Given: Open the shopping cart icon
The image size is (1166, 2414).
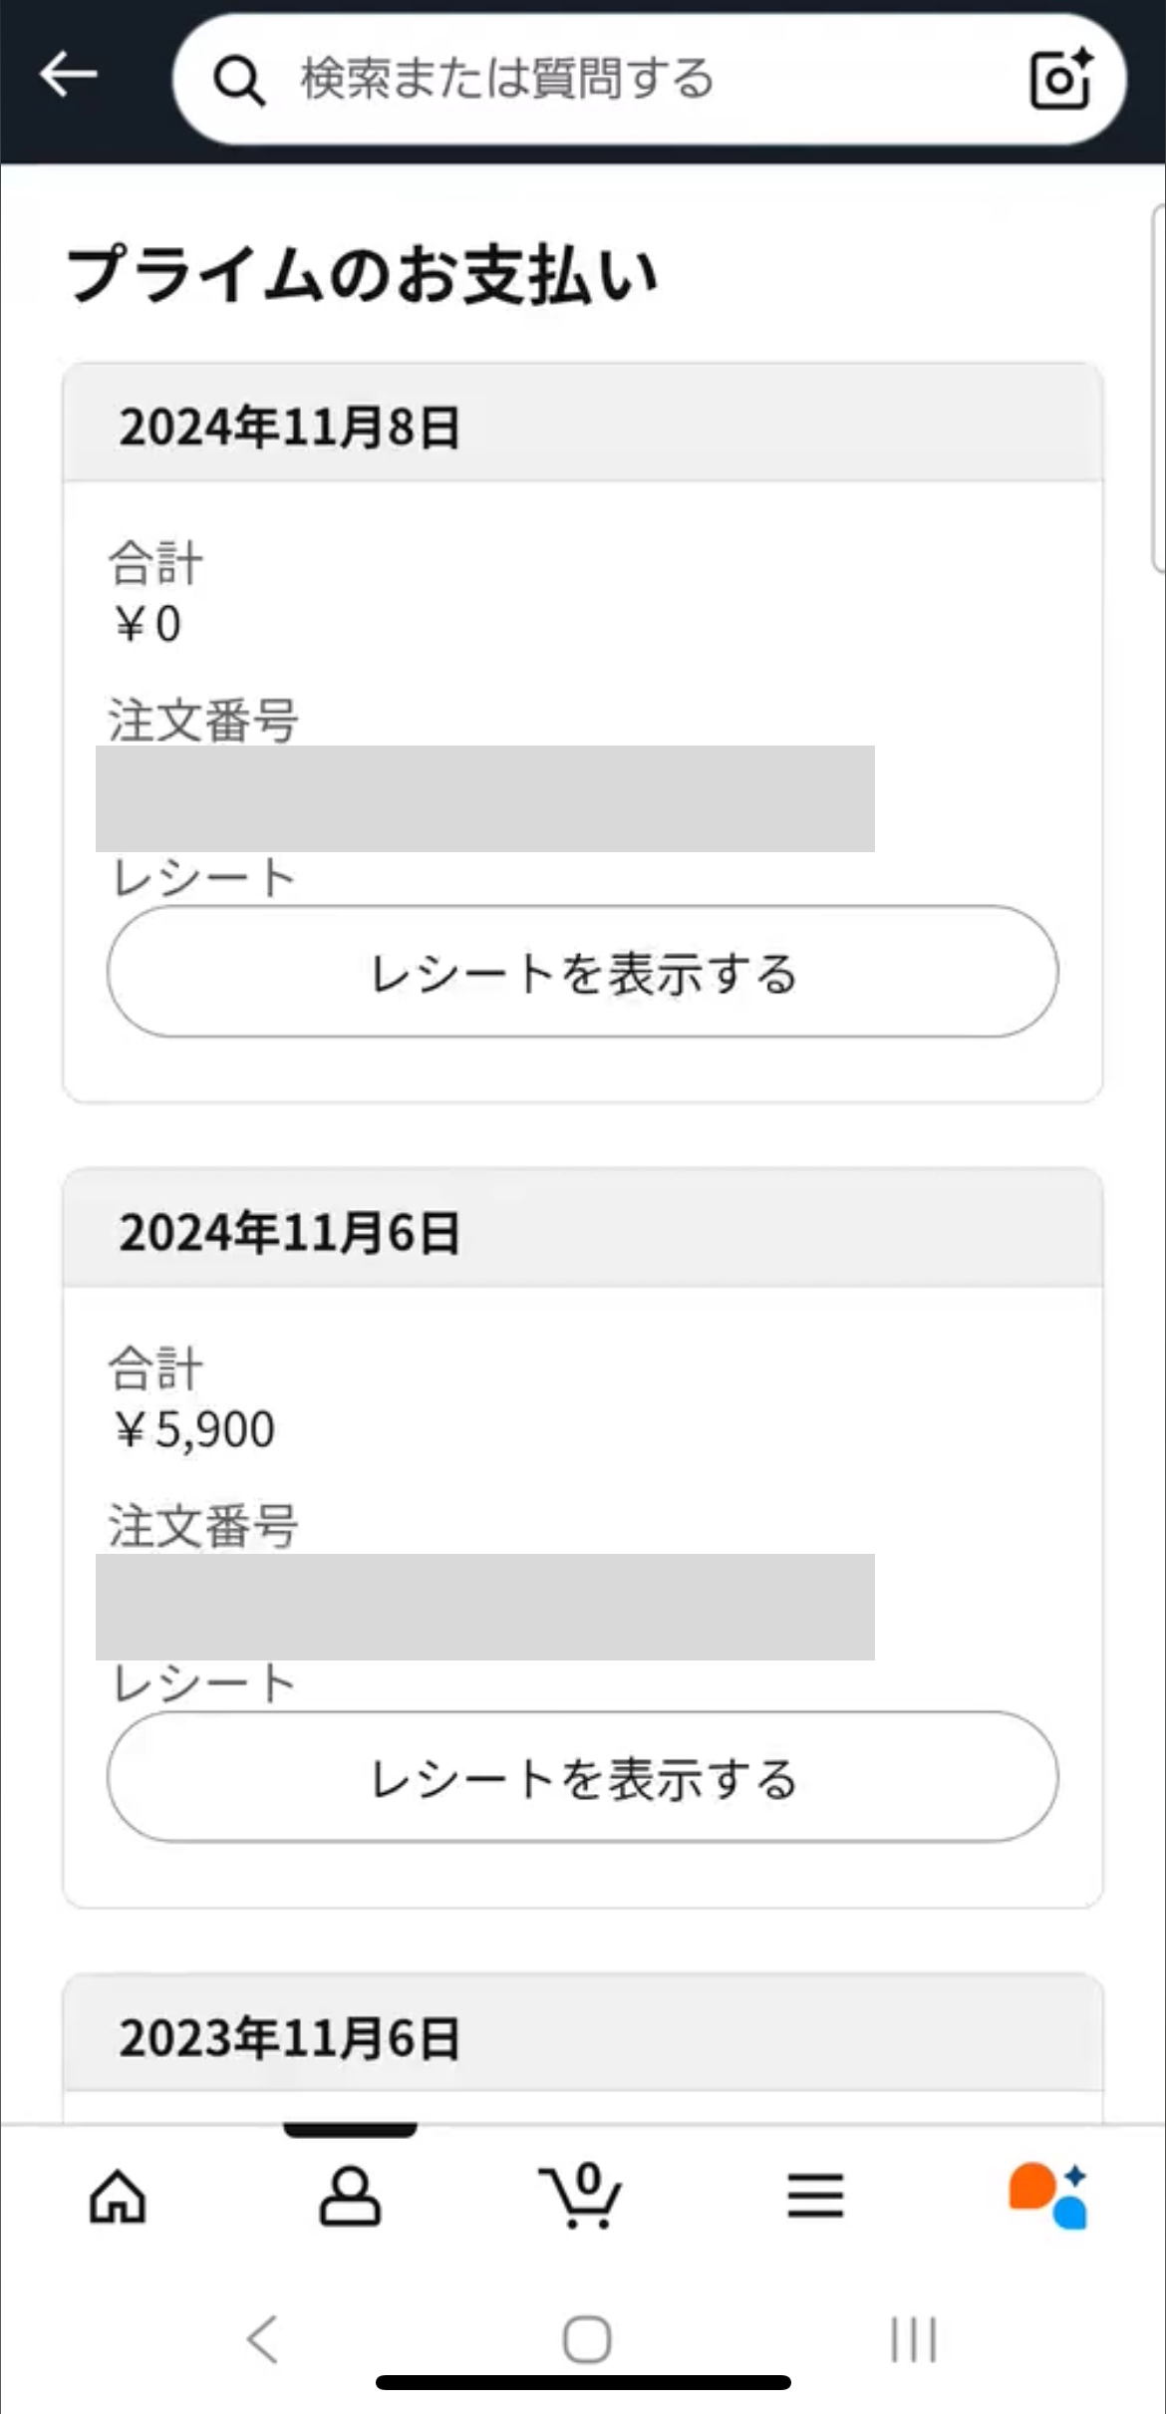Looking at the screenshot, I should (x=582, y=2197).
